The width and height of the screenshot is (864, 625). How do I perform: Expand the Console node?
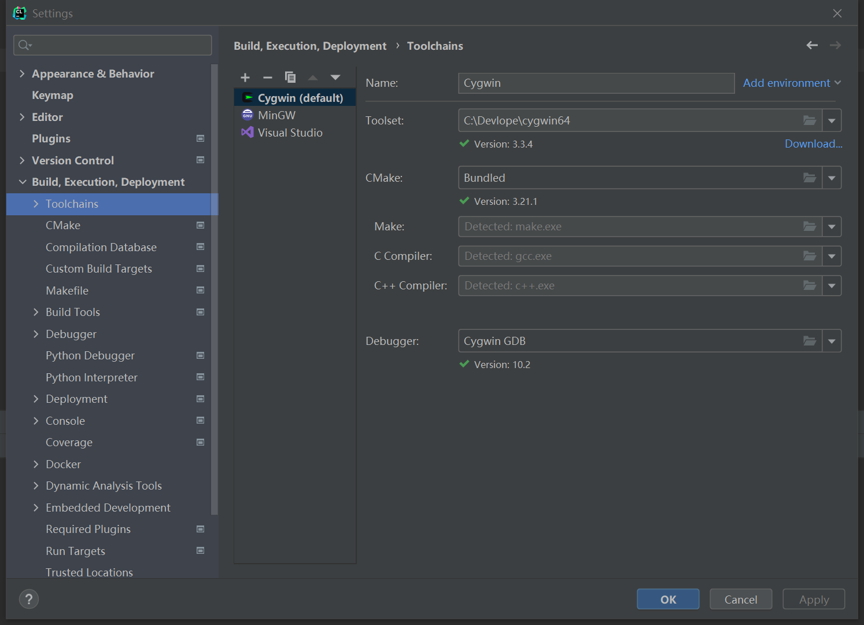click(36, 421)
